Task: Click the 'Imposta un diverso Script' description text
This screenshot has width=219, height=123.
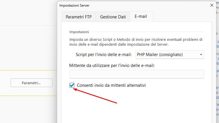Action: tap(136, 42)
